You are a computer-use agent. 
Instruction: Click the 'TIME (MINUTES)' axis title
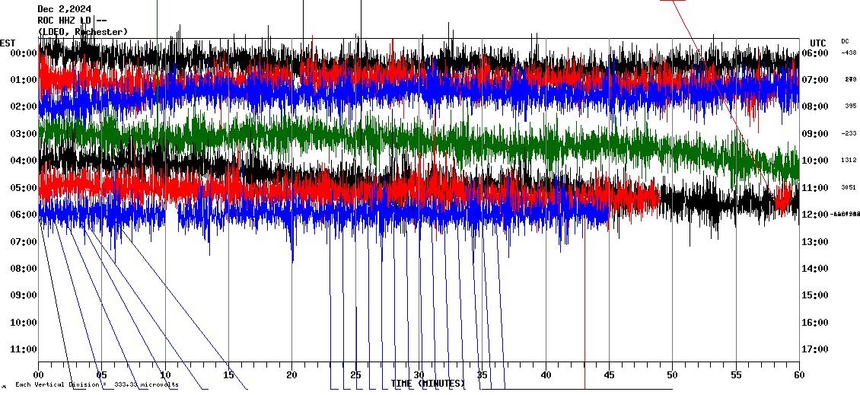(x=428, y=384)
